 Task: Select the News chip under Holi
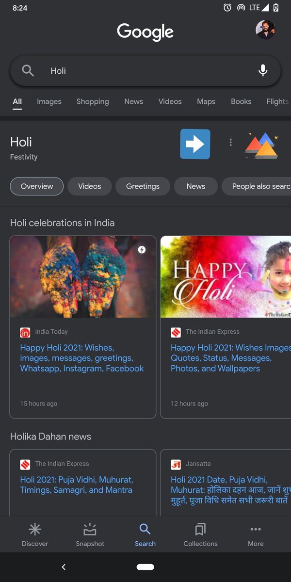[x=196, y=186]
